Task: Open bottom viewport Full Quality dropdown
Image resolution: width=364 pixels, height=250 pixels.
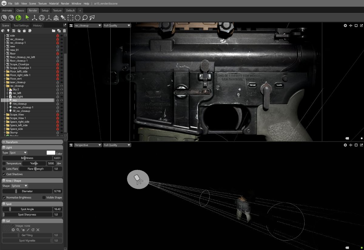Action: [x=117, y=145]
